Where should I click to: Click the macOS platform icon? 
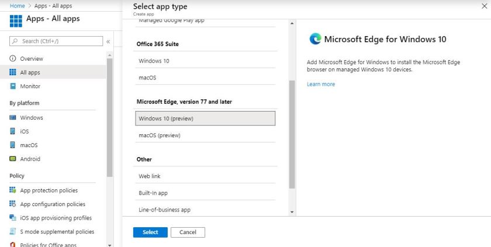(x=13, y=145)
